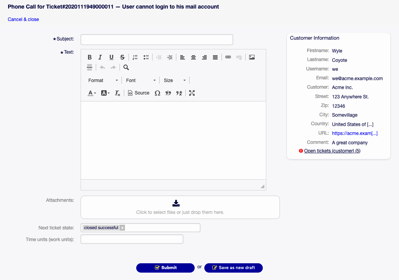Focus the Subject input field

click(156, 40)
